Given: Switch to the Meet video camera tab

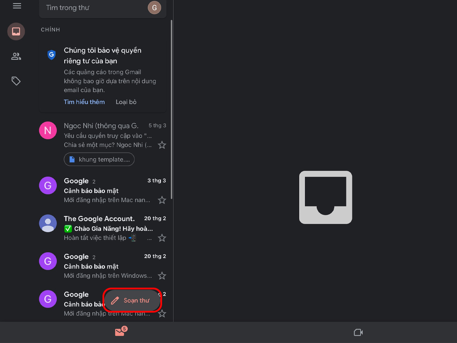Looking at the screenshot, I should click(358, 333).
